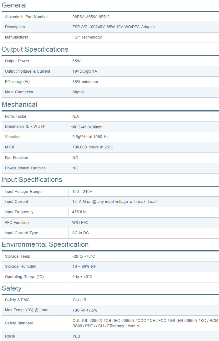Select the part number 96PSA-A65W19P2-2
The height and width of the screenshot is (341, 219).
(91, 17)
